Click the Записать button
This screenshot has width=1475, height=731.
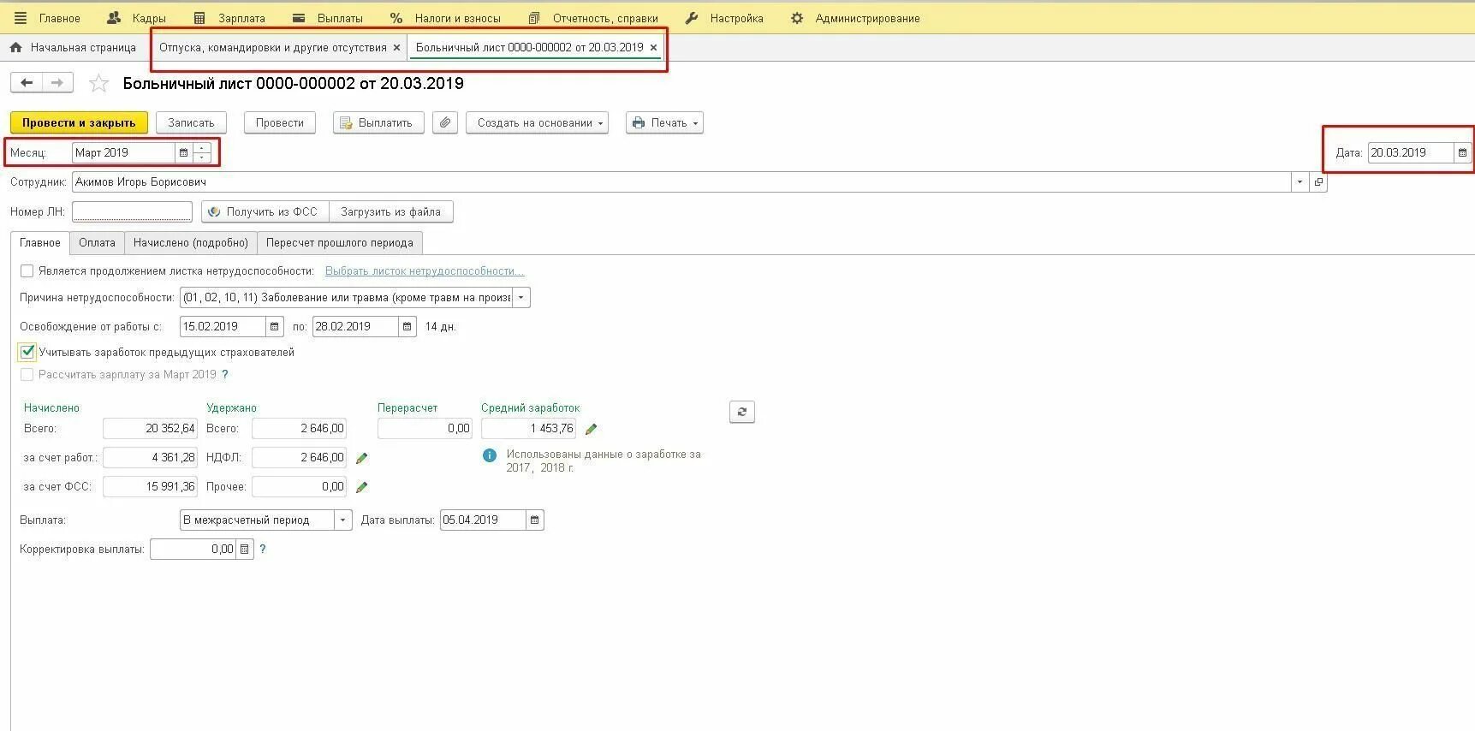191,123
